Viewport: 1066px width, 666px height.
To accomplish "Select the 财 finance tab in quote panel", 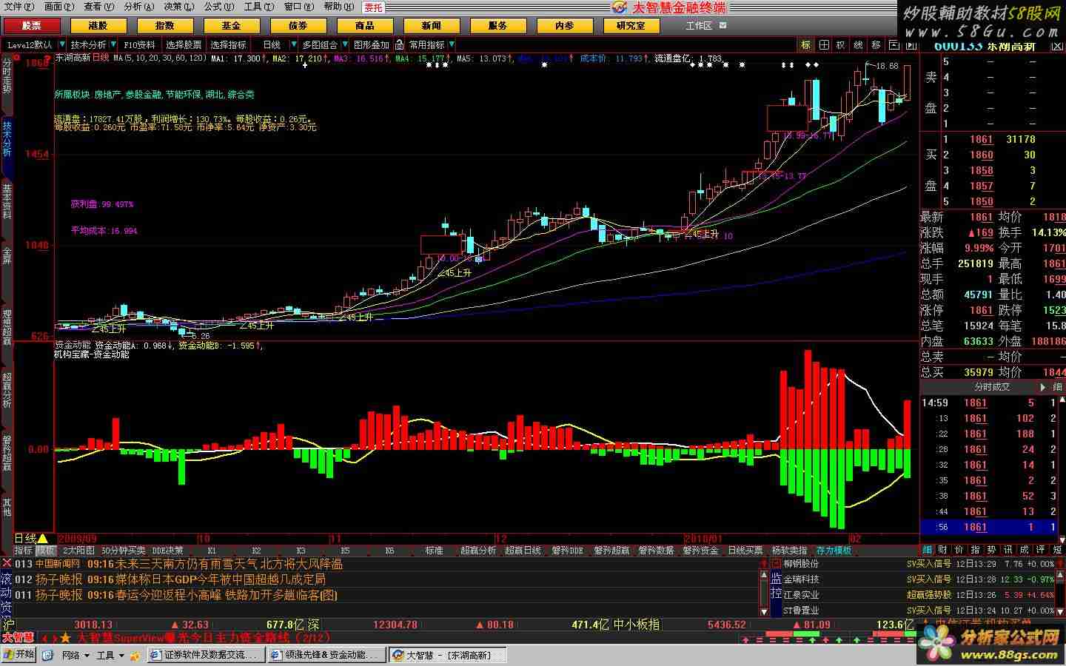I will 943,550.
